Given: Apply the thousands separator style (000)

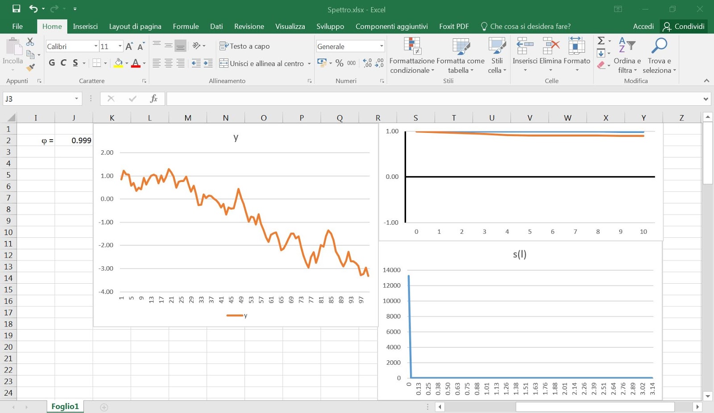Looking at the screenshot, I should [352, 63].
